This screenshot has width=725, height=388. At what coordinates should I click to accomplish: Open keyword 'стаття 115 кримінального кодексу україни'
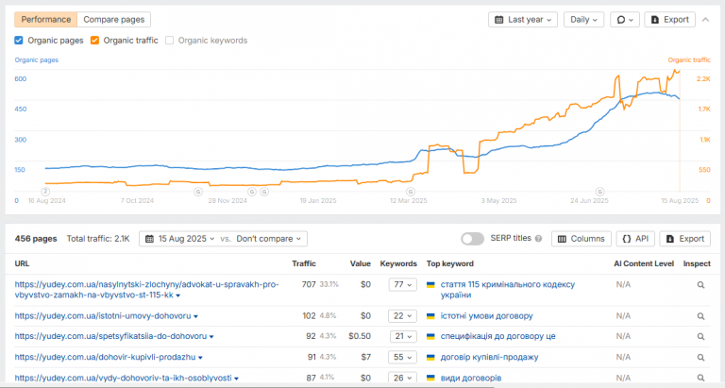(508, 290)
